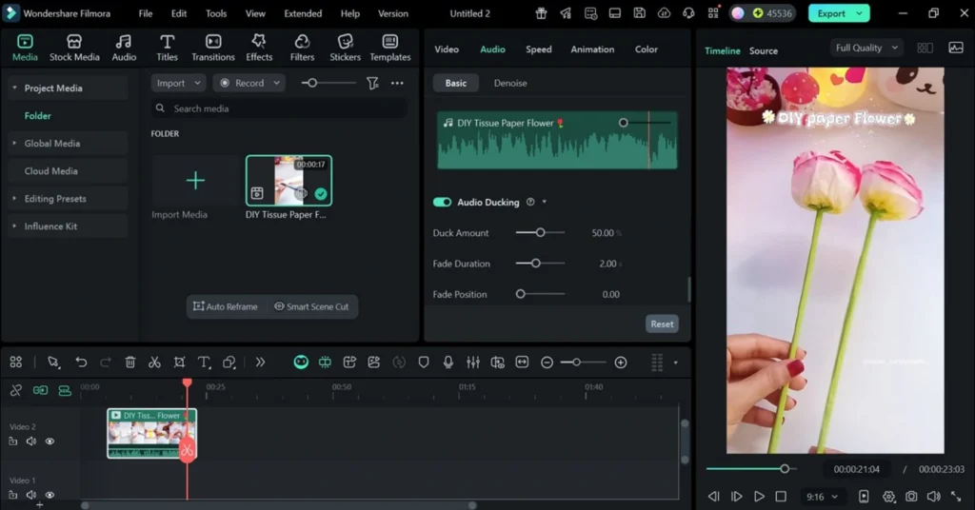
Task: Click the Smart Scene Cut button
Action: coord(311,306)
